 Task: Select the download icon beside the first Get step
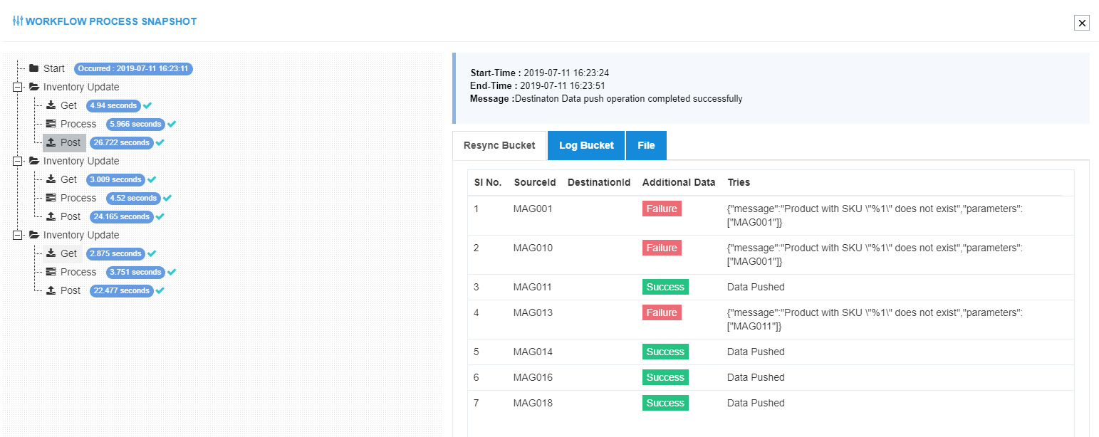[x=50, y=105]
